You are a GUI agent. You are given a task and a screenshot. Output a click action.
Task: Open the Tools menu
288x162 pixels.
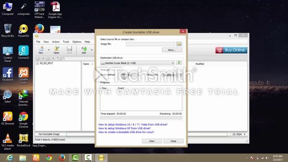coord(66,42)
